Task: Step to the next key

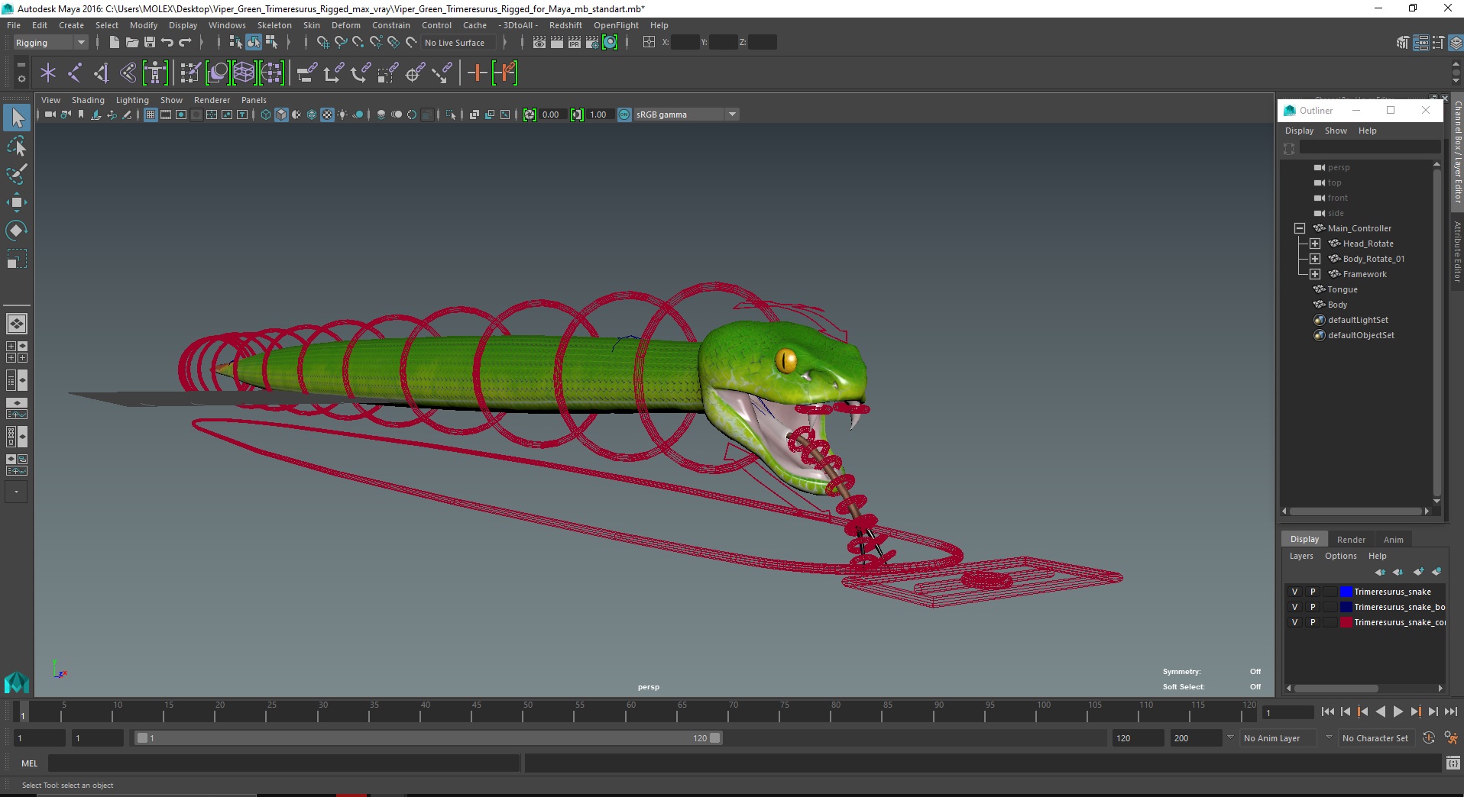Action: [1415, 711]
